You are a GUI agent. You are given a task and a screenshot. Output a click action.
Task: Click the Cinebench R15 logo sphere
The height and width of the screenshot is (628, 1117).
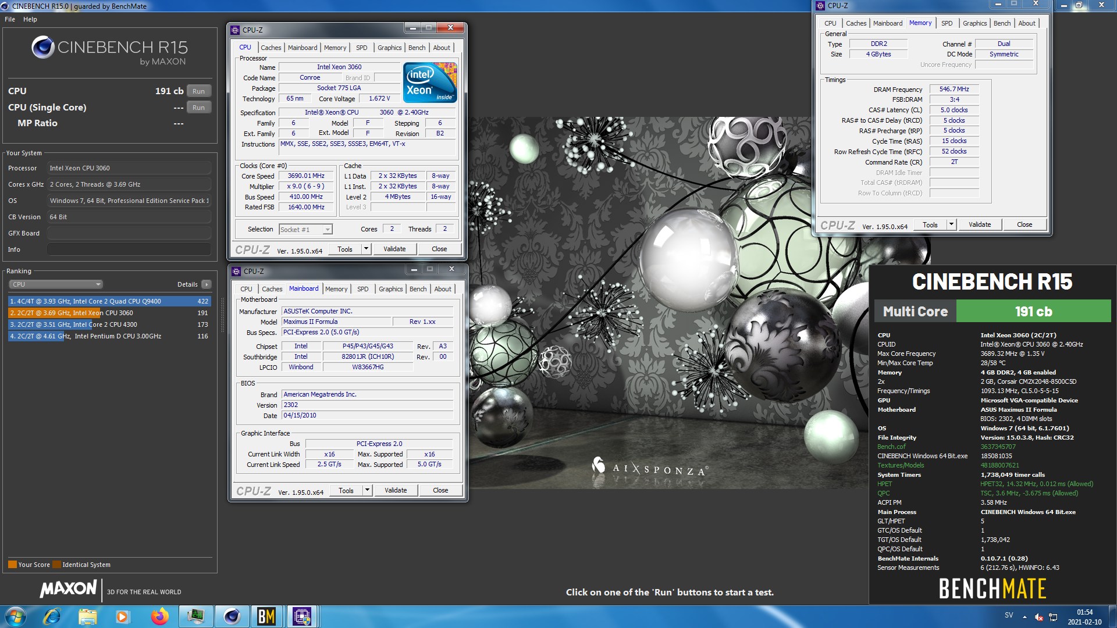(x=43, y=47)
